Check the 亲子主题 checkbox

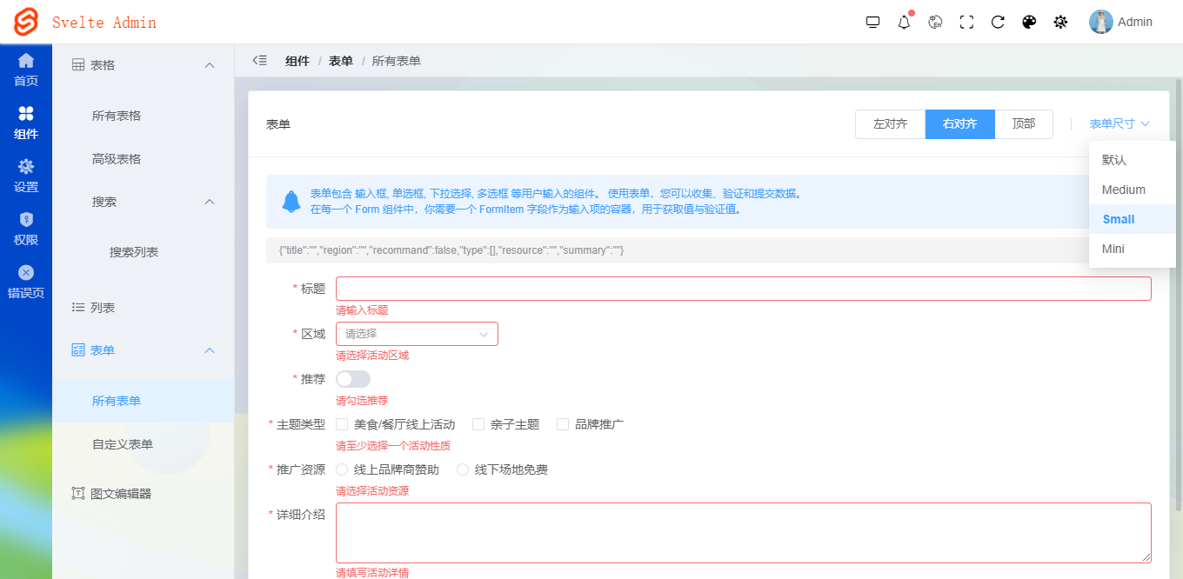click(478, 424)
